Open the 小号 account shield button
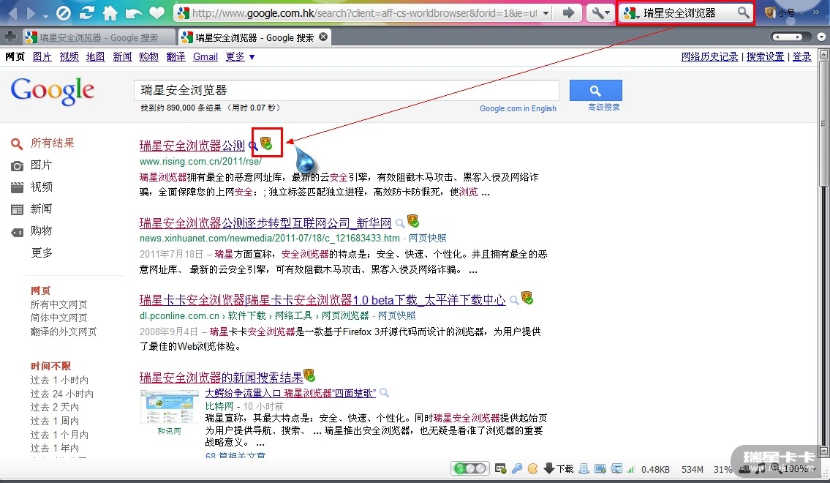Screen dimensions: 830x483 (780, 12)
